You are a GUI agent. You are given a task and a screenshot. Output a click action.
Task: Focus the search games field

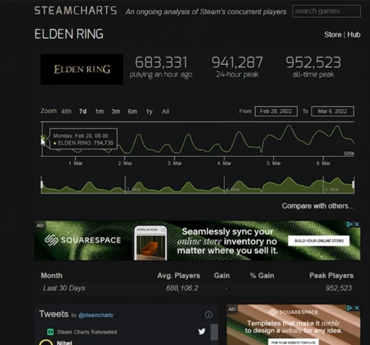pos(327,11)
